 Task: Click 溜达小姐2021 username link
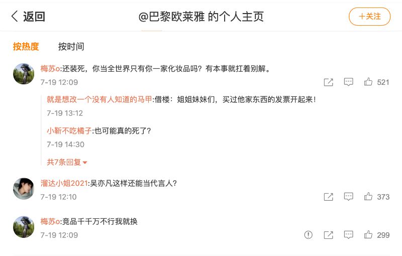pos(64,183)
